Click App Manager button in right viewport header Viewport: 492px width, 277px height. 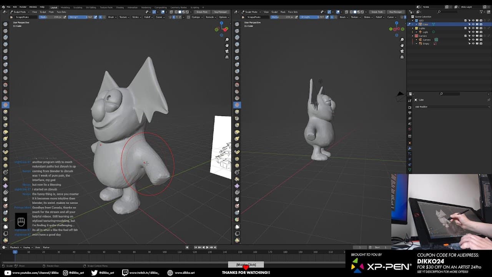click(395, 12)
